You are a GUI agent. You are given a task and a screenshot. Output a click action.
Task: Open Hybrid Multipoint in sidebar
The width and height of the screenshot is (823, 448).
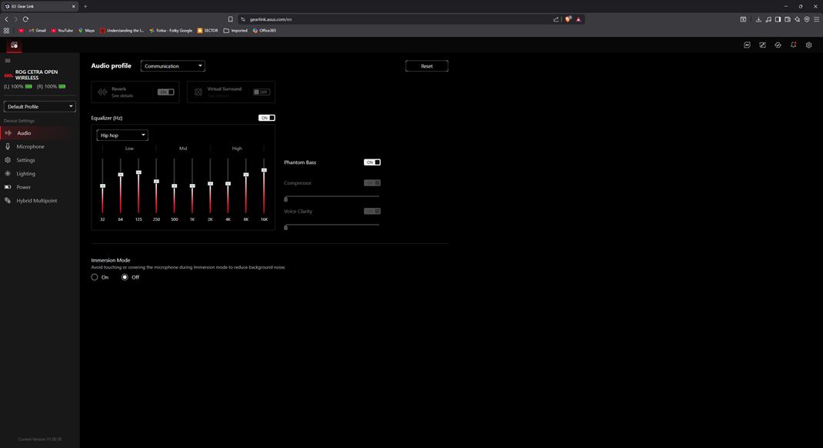pyautogui.click(x=40, y=201)
